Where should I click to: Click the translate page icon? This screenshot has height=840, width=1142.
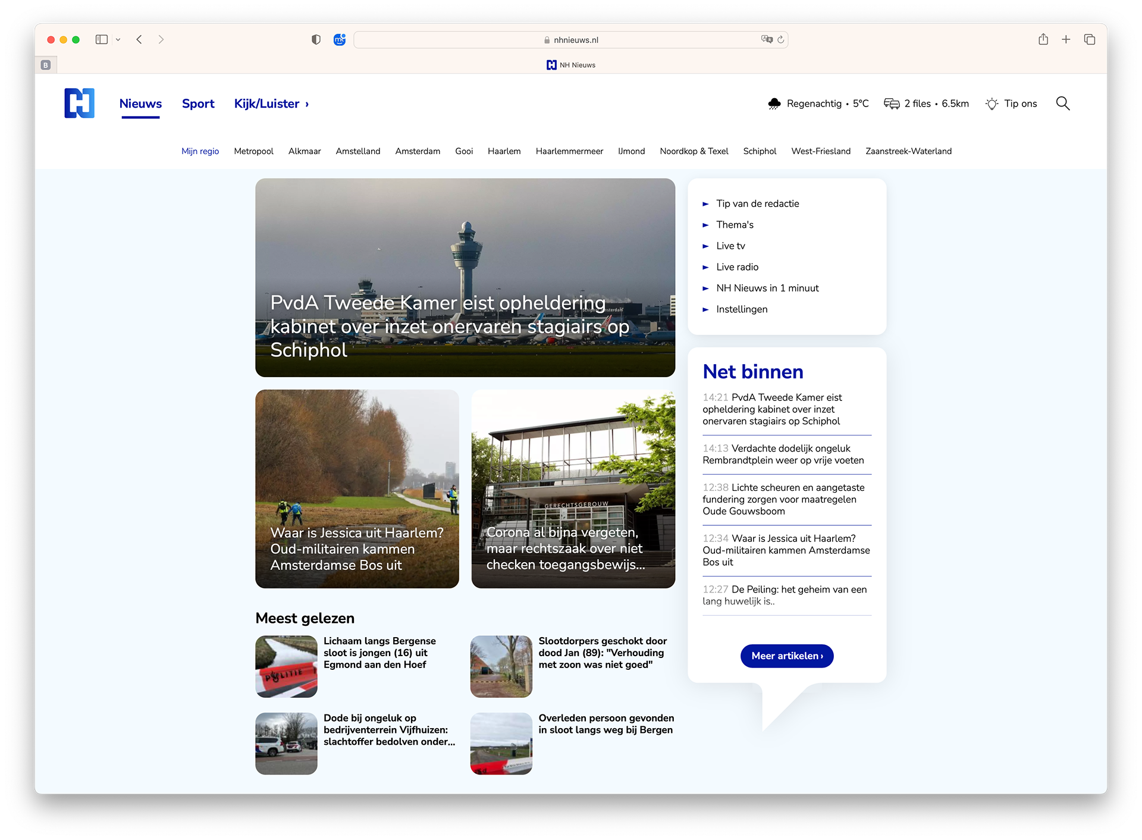(x=767, y=39)
